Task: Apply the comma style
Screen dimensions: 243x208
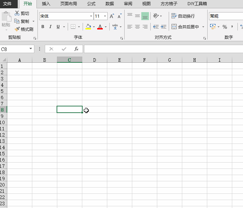Action: pos(232,27)
